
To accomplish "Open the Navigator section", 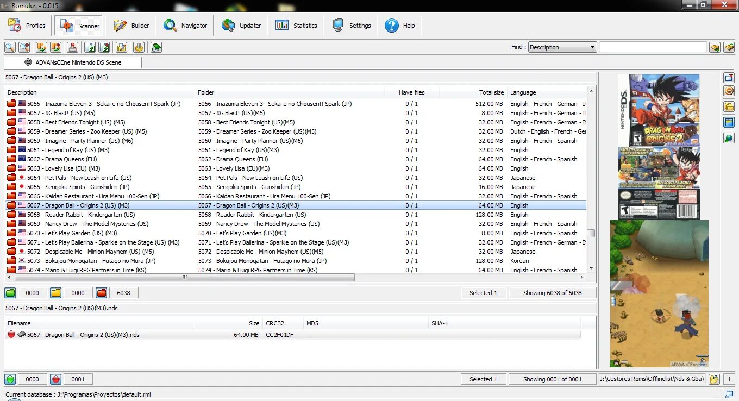I will click(x=185, y=26).
